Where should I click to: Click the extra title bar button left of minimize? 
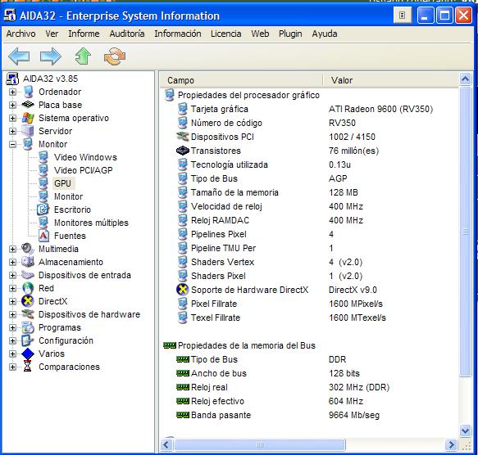tap(403, 15)
